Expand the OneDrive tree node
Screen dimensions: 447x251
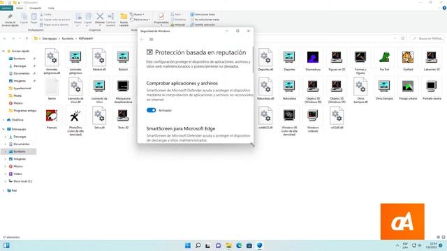pos(3,120)
